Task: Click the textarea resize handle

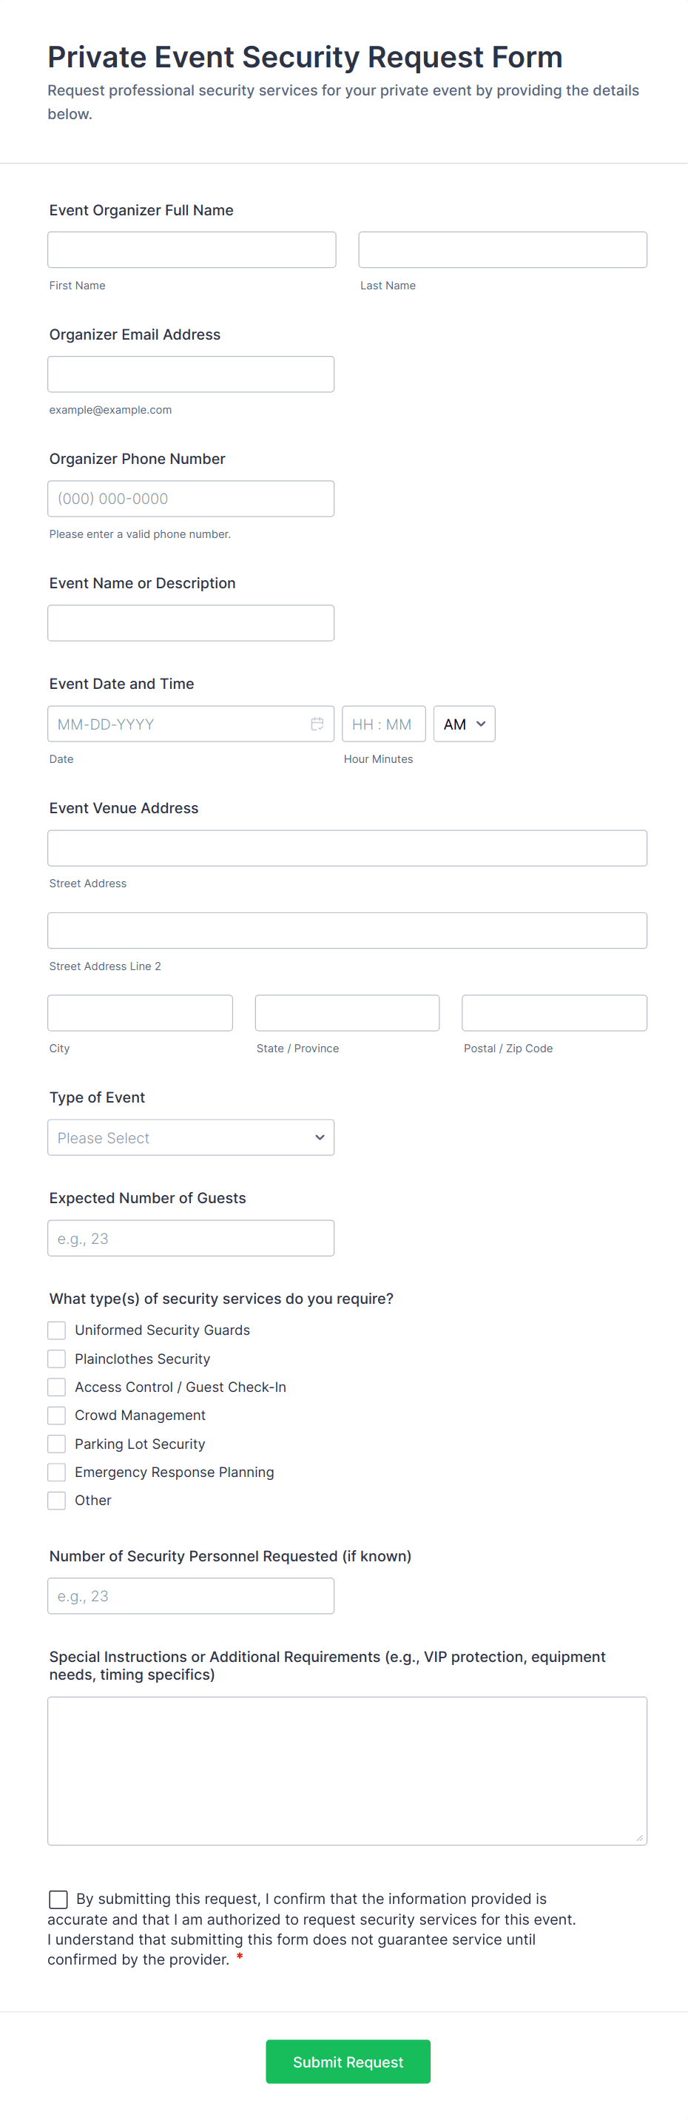Action: coord(639,1838)
